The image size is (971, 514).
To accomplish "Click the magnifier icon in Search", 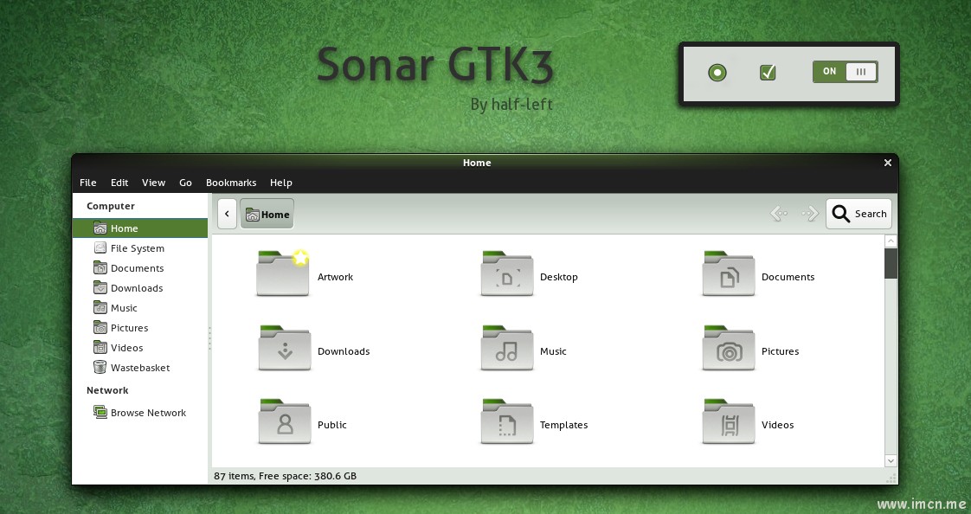I will coord(840,214).
